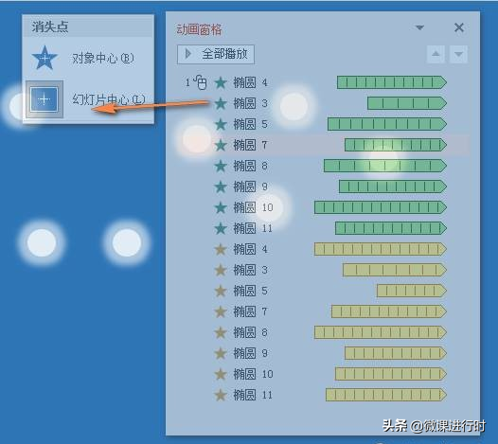The width and height of the screenshot is (498, 444).
Task: Click the mouse-click trigger icon next to number 1
Action: click(201, 82)
